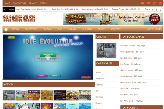This screenshot has width=164, height=109.
Task: Open Adventure in Categories sidebar
Action: pyautogui.click(x=100, y=78)
